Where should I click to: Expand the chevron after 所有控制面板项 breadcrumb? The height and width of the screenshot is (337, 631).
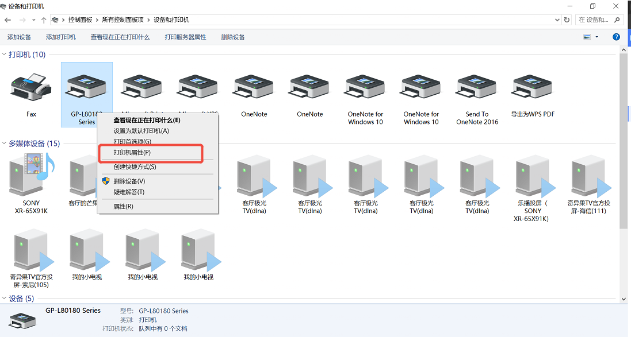[x=149, y=20]
